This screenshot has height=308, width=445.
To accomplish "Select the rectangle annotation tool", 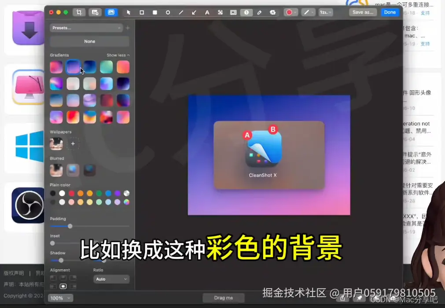I will point(141,12).
